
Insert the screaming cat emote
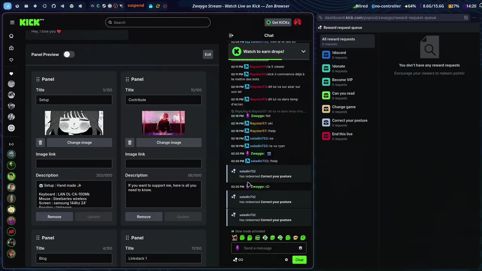(235, 238)
